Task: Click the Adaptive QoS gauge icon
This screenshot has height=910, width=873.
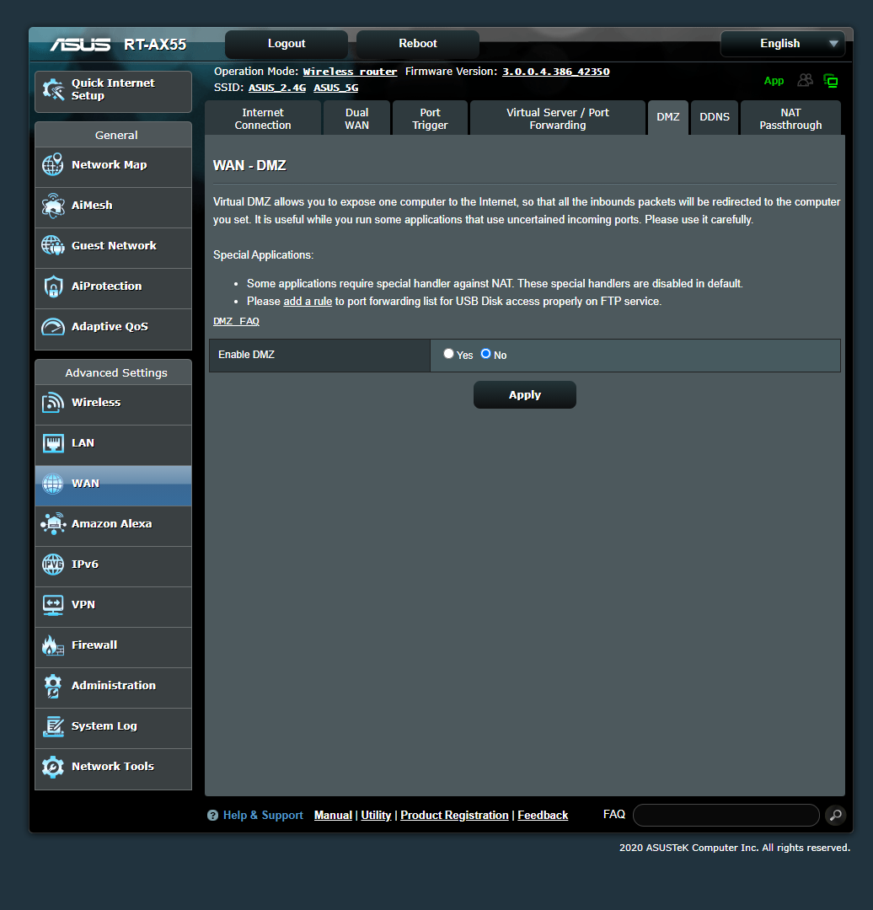Action: coord(53,327)
